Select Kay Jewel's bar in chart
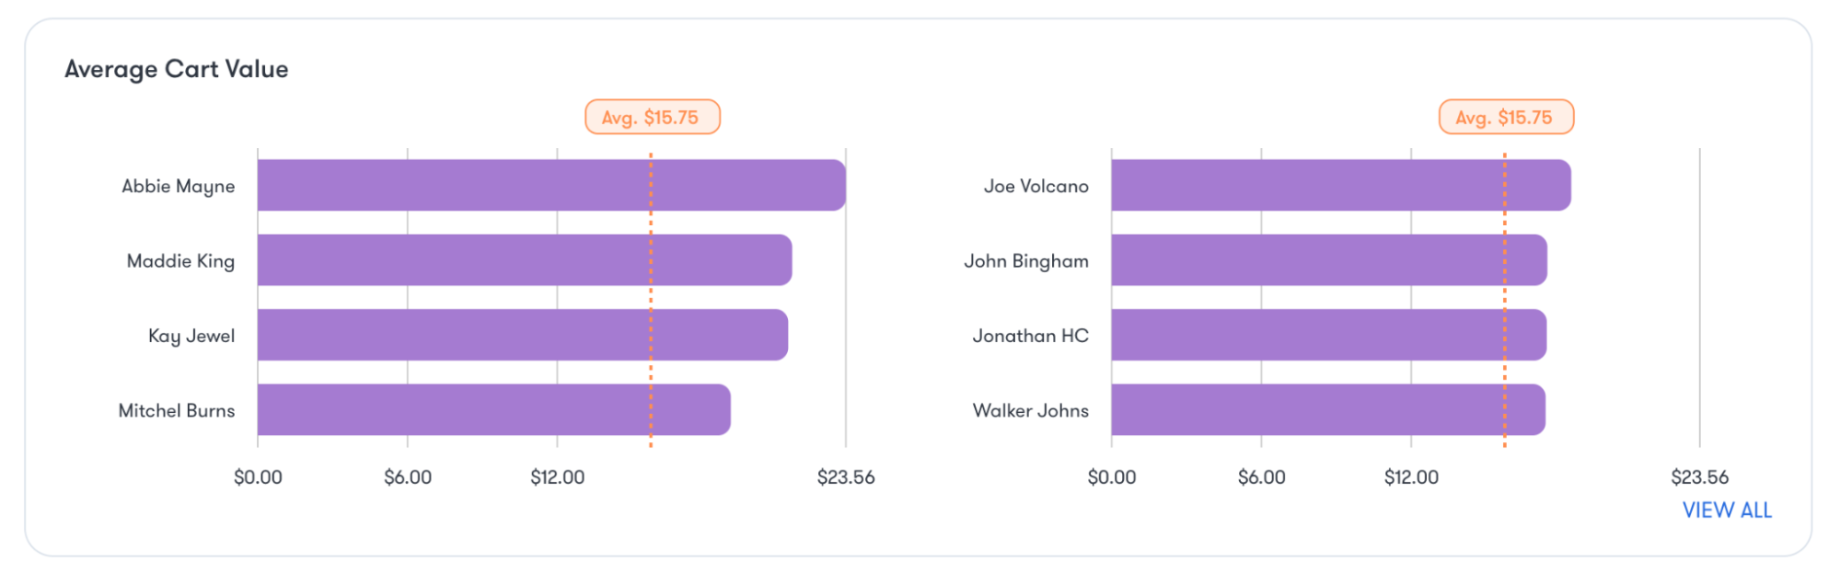This screenshot has width=1840, height=572. pos(522,335)
